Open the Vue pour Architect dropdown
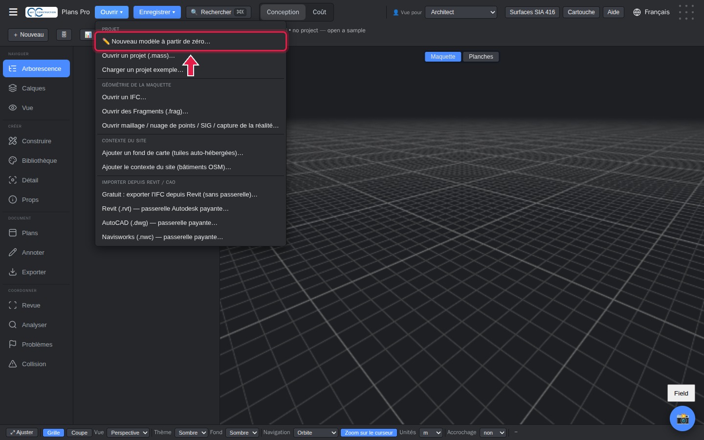This screenshot has height=440, width=704. (461, 12)
